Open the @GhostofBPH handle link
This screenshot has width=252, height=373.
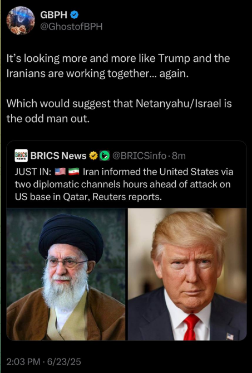(71, 27)
